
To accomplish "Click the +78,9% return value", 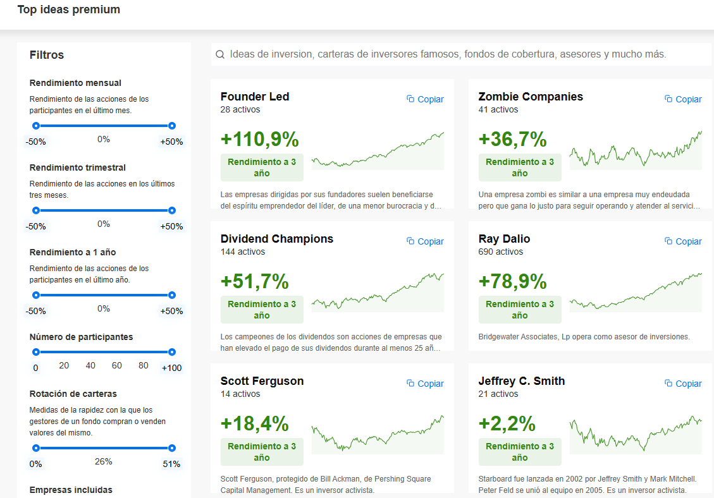I will (512, 281).
